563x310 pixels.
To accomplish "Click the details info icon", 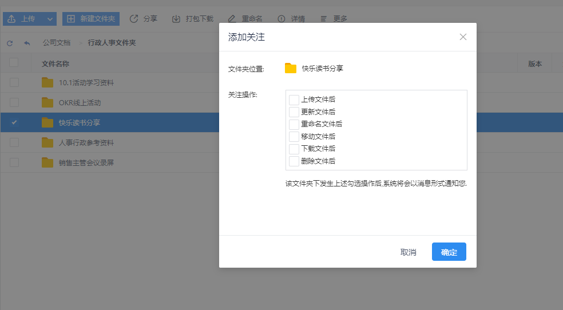I will pos(281,19).
